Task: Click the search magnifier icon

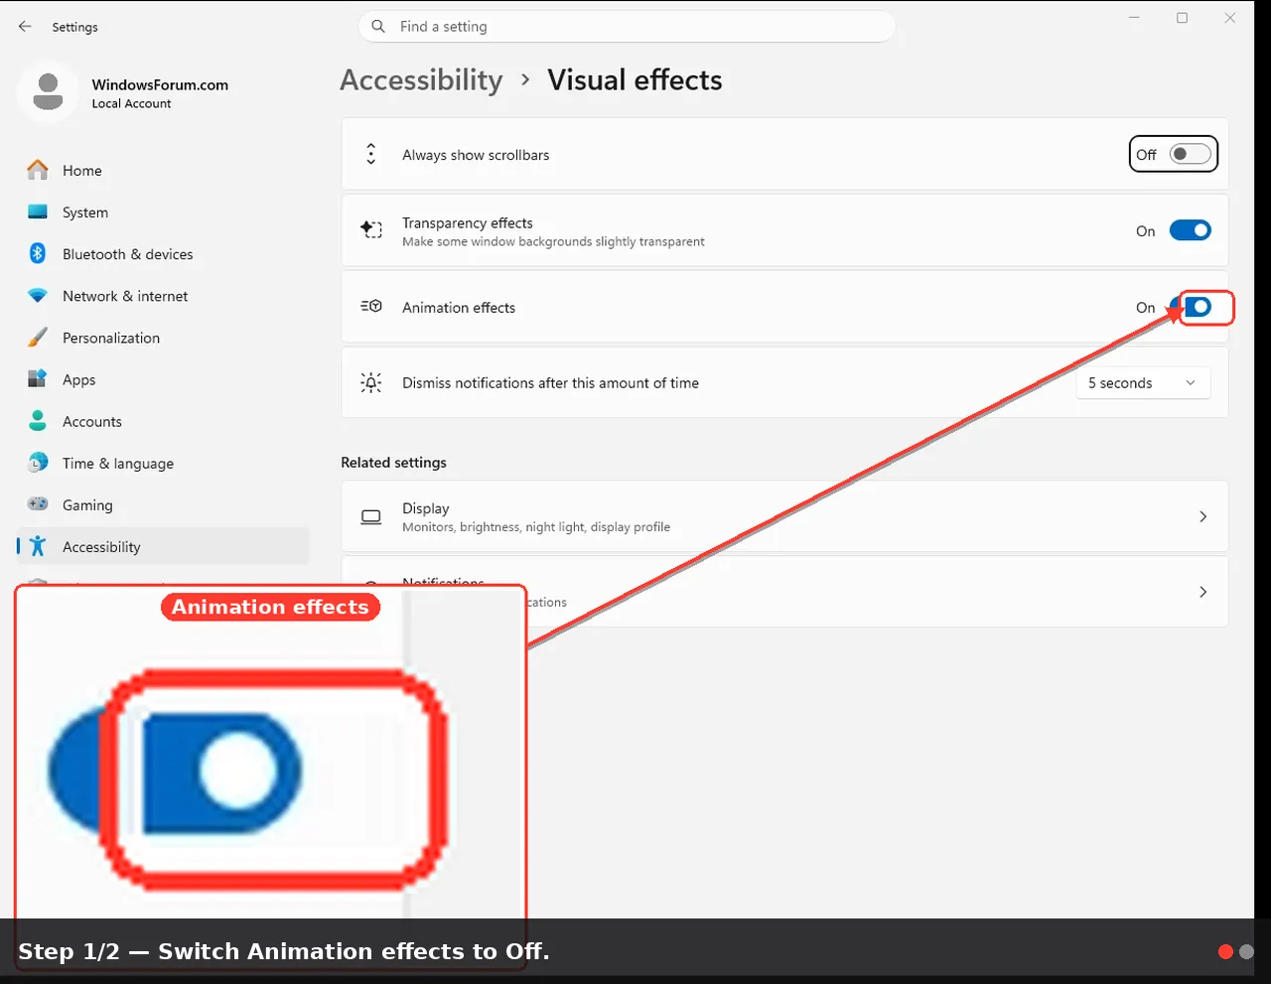Action: tap(378, 27)
